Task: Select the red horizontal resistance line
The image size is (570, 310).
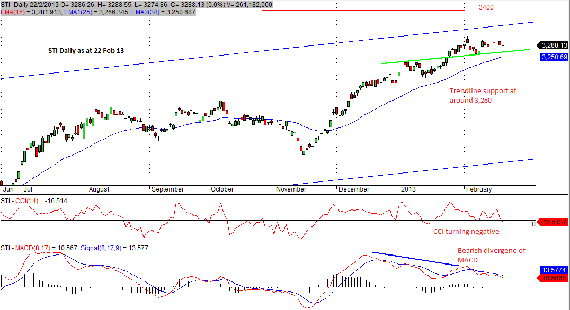Action: tap(363, 10)
